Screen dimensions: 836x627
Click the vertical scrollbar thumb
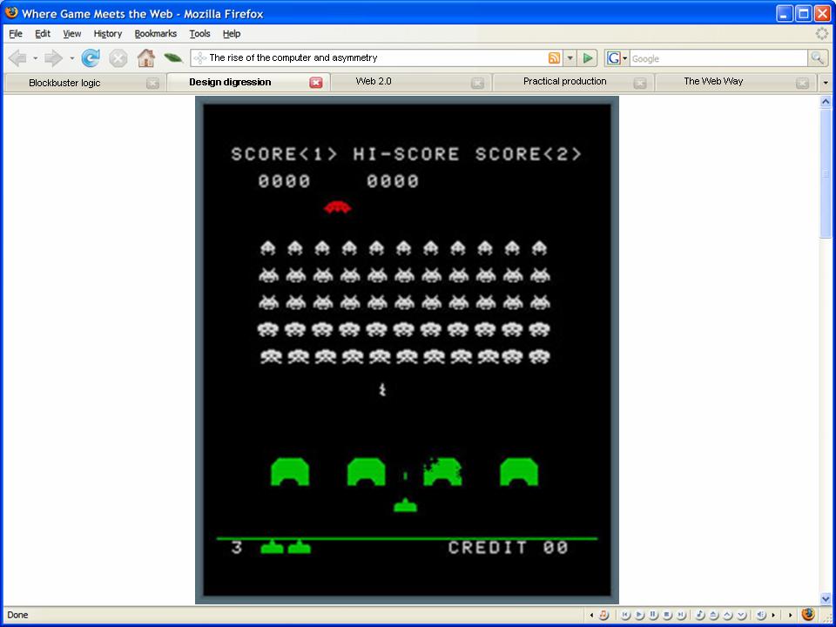click(826, 173)
